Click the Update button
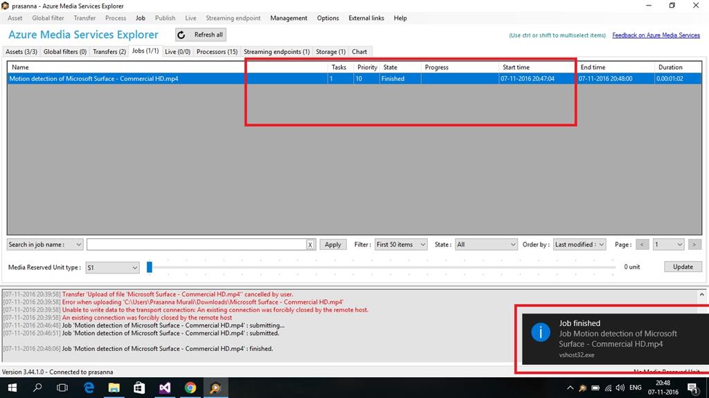 coord(683,267)
